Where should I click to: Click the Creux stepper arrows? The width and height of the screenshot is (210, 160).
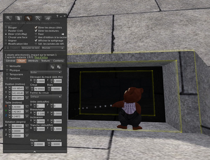click(x=32, y=89)
